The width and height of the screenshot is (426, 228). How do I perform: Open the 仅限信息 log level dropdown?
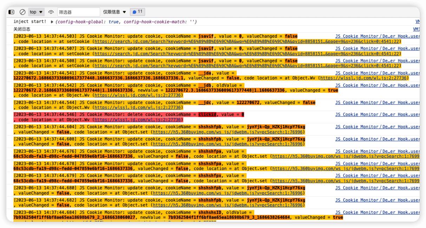(x=114, y=12)
